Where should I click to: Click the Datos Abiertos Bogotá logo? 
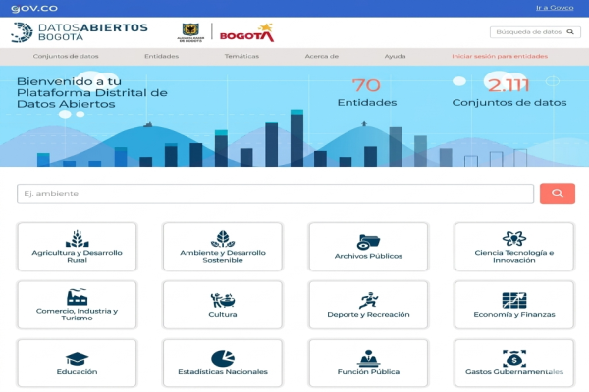(80, 32)
